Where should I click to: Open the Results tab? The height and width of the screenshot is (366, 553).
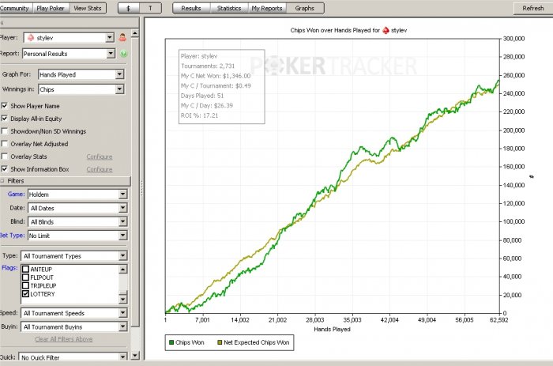[x=191, y=8]
